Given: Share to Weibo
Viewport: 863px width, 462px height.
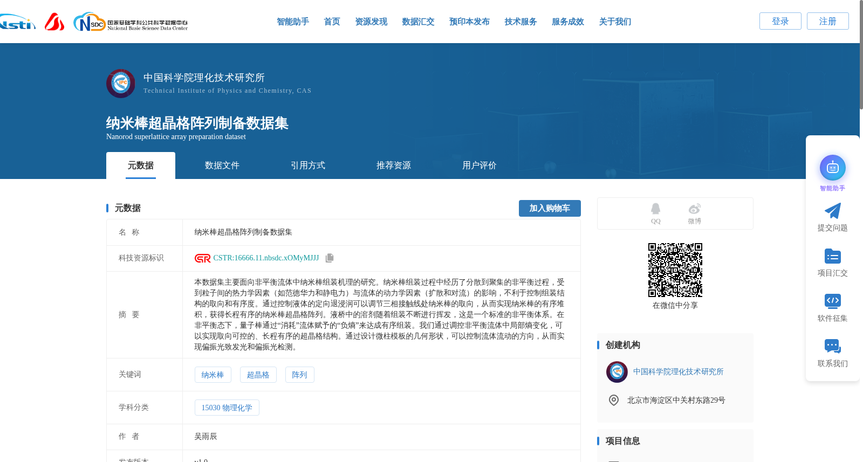Looking at the screenshot, I should (x=695, y=213).
